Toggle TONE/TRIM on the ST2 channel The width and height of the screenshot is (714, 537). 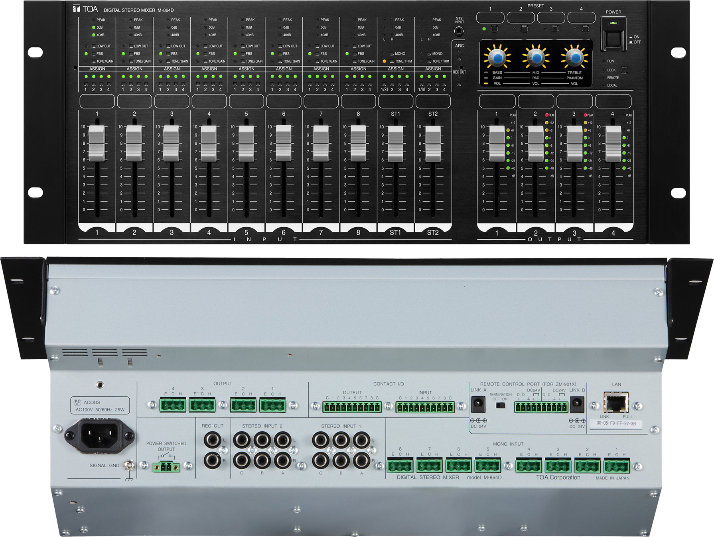pyautogui.click(x=430, y=61)
